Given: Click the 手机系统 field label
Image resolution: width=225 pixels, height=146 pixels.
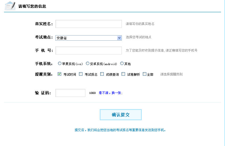Looking at the screenshot, I should click(x=44, y=64).
